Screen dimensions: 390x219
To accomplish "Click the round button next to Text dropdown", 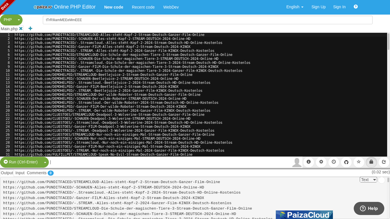I will 382,180.
